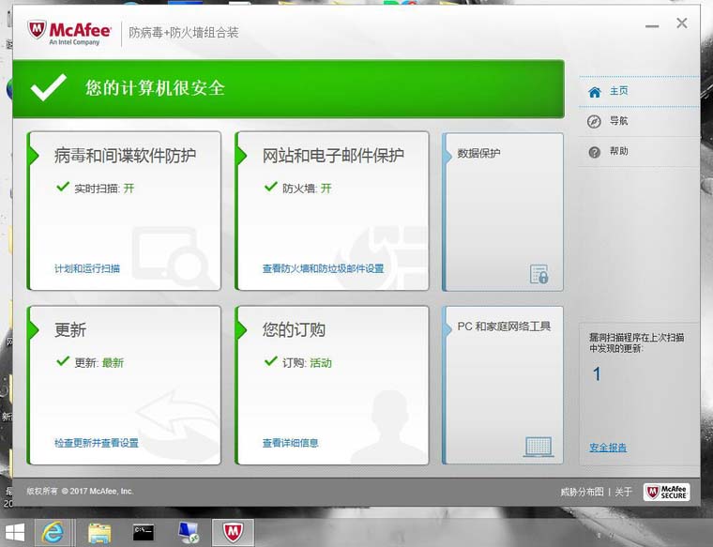The width and height of the screenshot is (713, 547).
Task: Launch Internet Explorer from taskbar
Action: (x=53, y=532)
